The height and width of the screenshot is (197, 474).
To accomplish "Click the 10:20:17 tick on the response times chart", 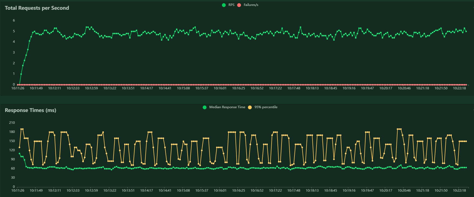I will point(386,191).
